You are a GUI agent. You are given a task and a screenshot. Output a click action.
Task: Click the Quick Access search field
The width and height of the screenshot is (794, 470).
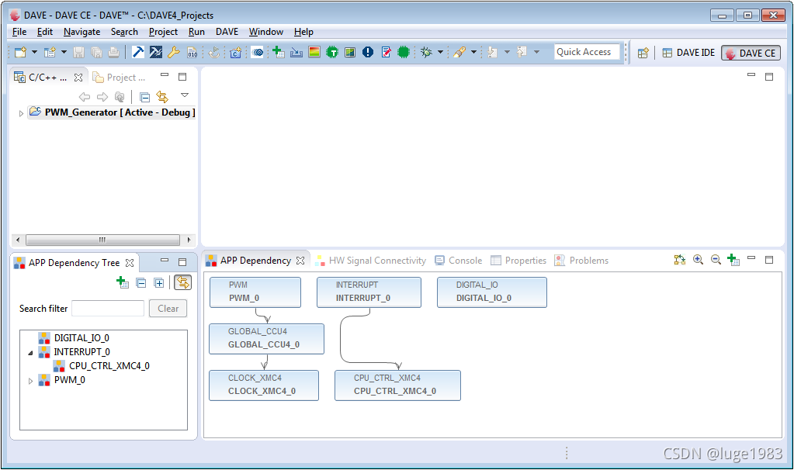click(587, 52)
